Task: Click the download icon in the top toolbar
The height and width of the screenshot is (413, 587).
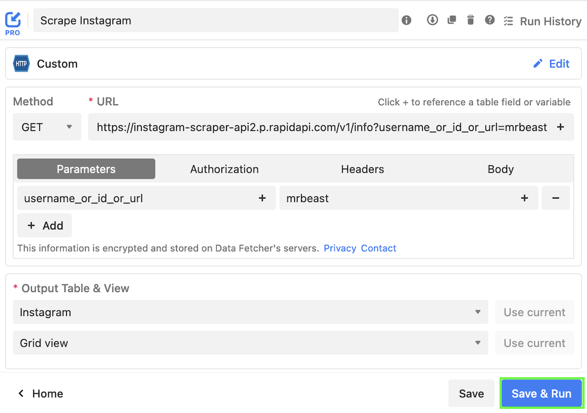Action: 433,20
